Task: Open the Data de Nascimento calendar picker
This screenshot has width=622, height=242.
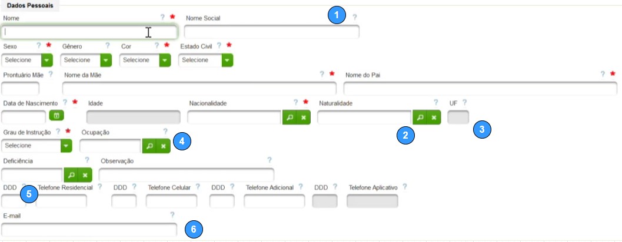Action: click(56, 116)
